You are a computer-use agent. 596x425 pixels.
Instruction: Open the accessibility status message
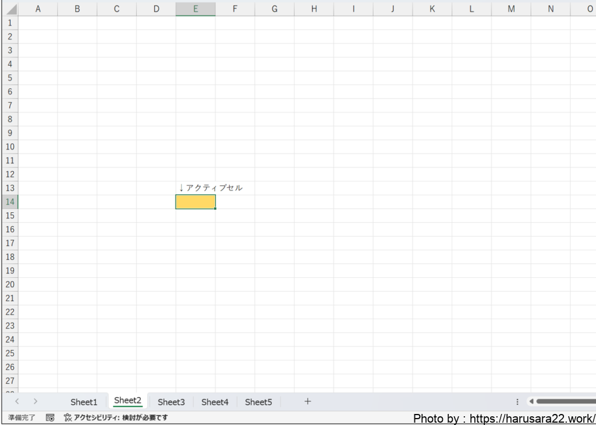(120, 417)
